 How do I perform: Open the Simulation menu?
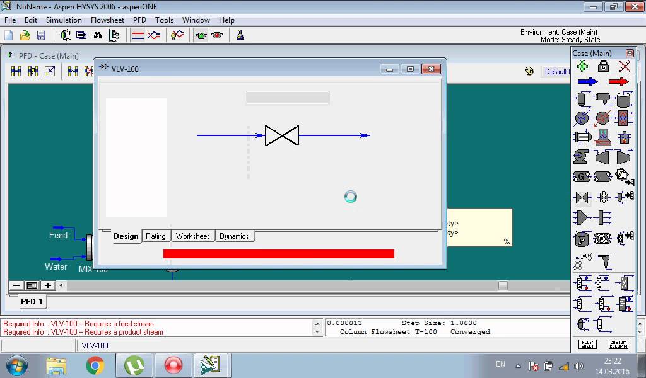64,20
